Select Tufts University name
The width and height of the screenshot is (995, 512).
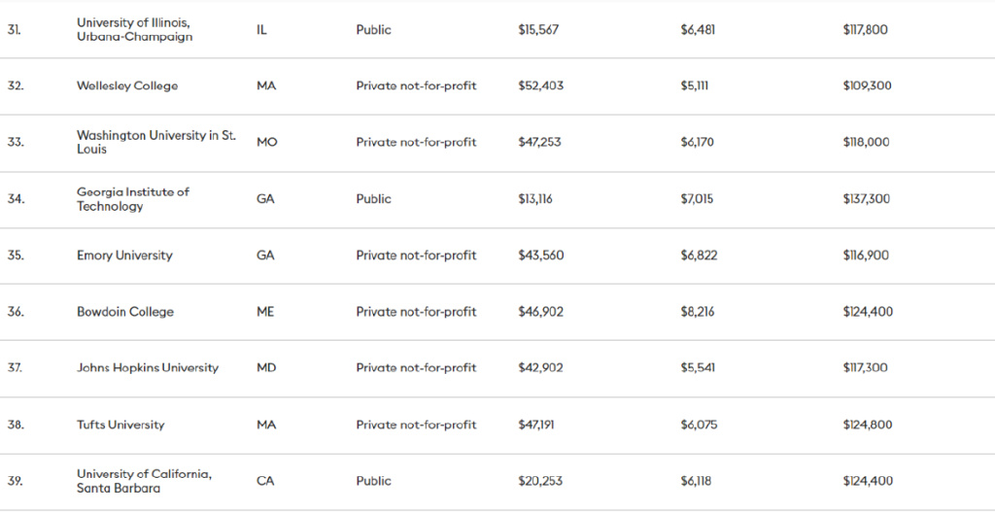coord(120,425)
